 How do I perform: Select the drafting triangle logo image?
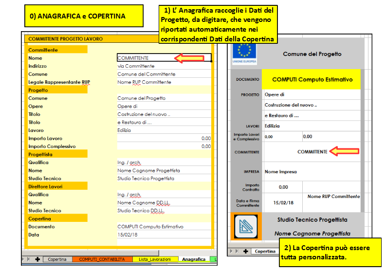point(246,226)
